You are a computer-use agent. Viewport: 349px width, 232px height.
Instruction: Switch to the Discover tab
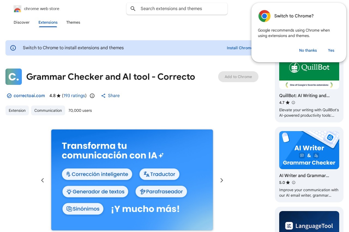[22, 22]
